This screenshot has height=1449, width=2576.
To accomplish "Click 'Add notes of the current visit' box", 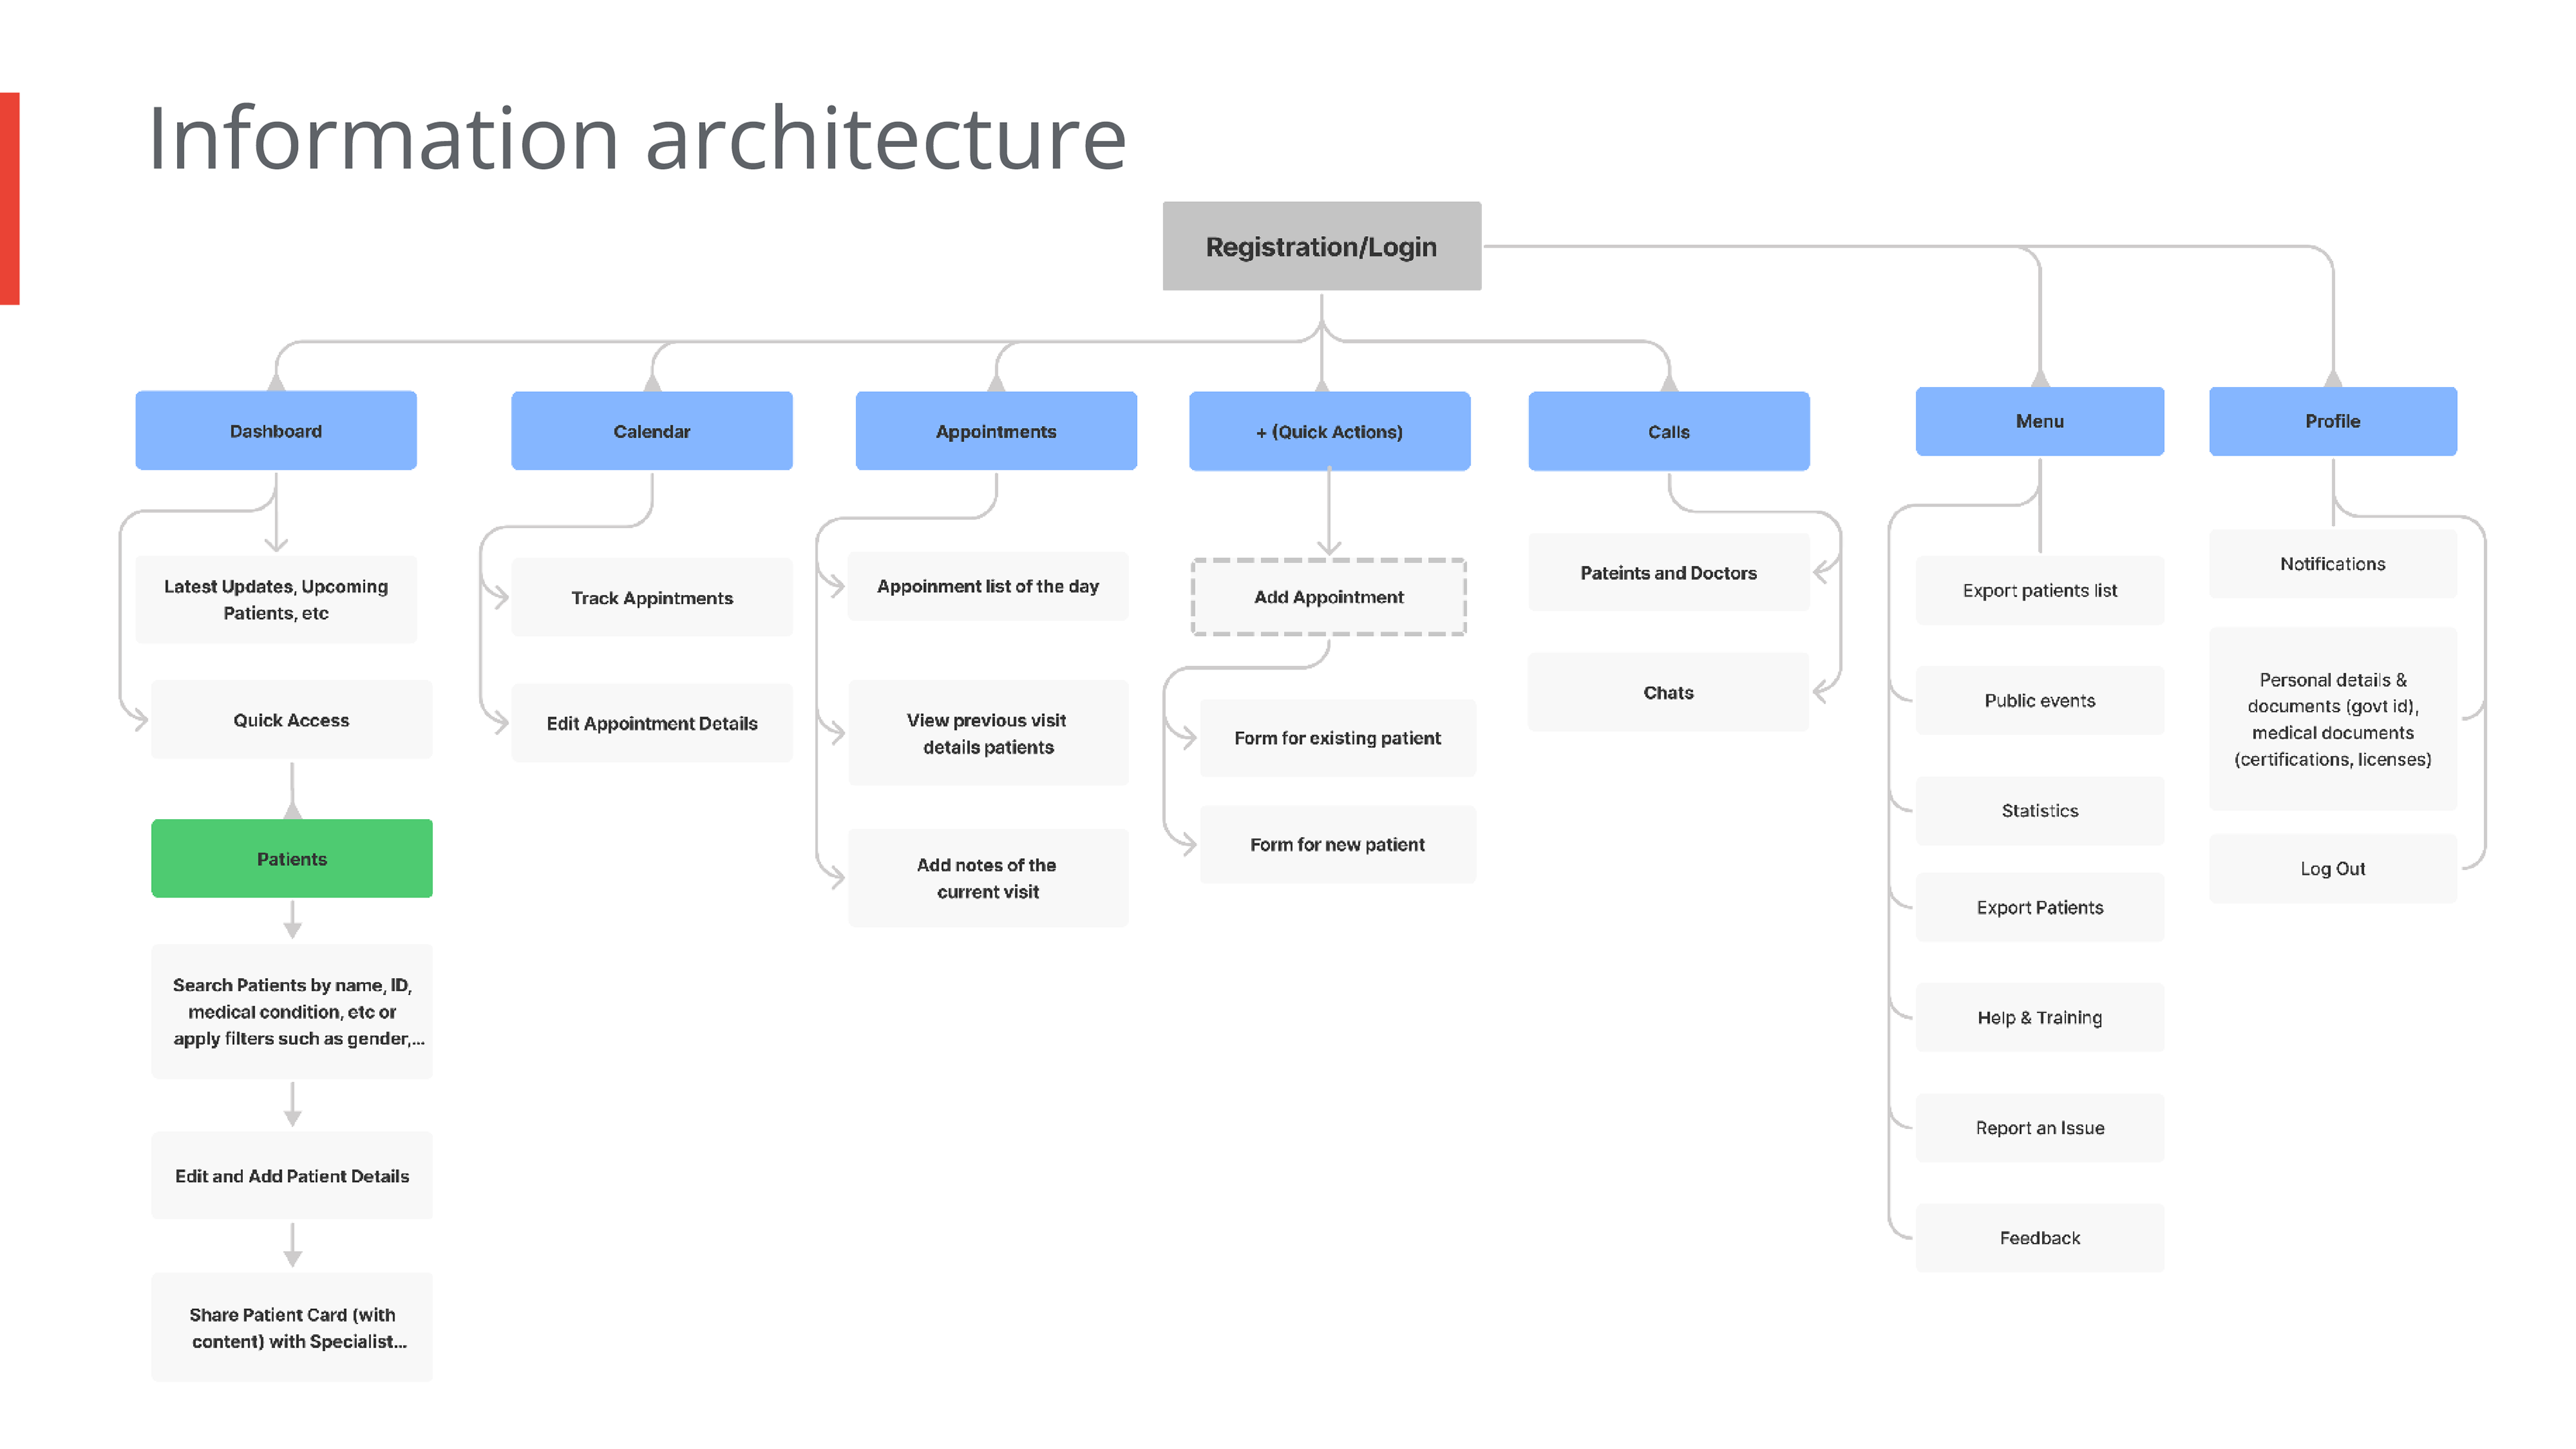I will pos(988,878).
